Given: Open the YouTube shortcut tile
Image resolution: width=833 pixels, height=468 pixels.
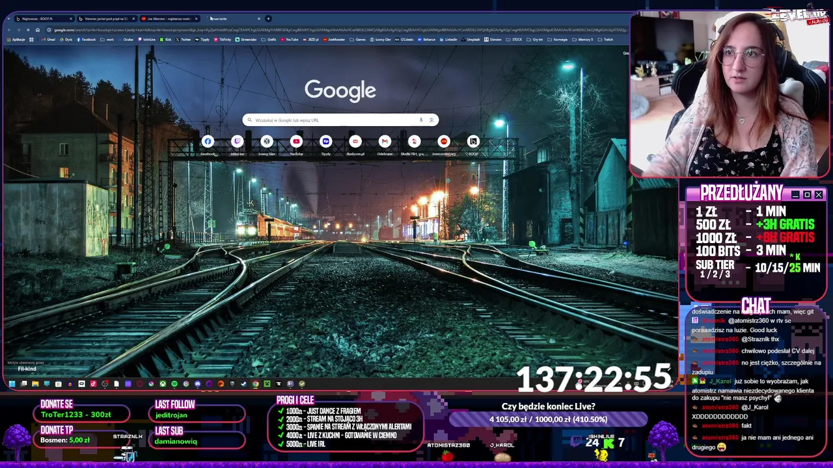Looking at the screenshot, I should (296, 144).
